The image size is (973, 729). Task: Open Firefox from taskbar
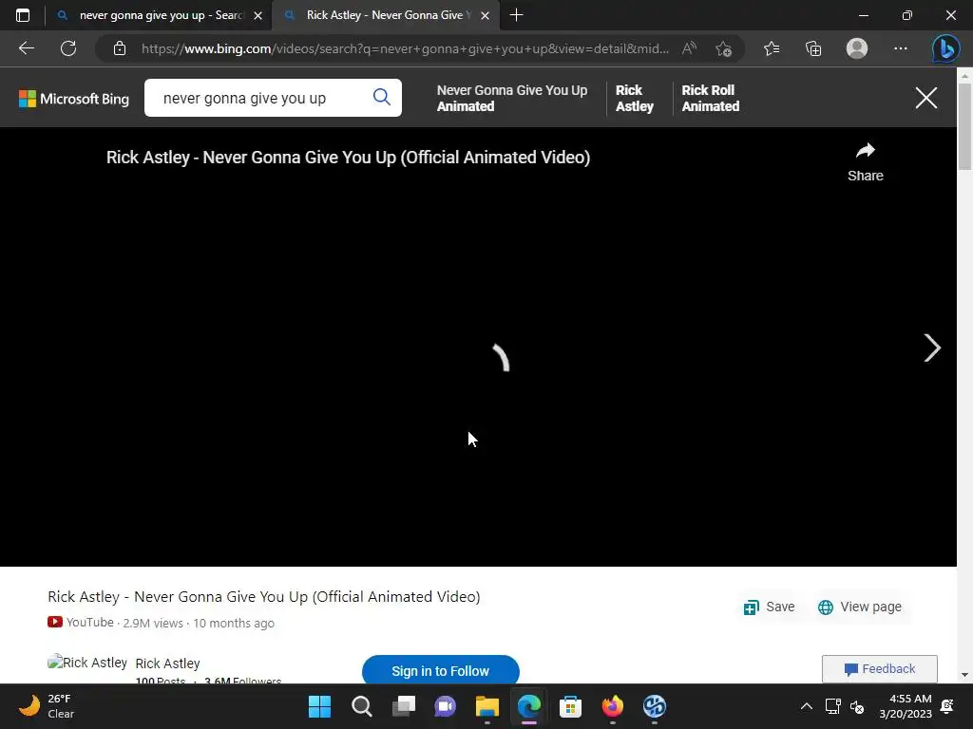(613, 706)
